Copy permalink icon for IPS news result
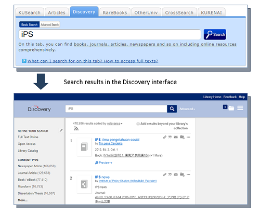This screenshot has height=216, width=260. [165, 174]
